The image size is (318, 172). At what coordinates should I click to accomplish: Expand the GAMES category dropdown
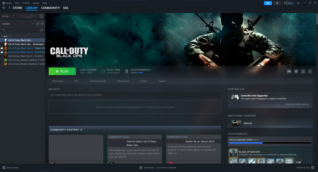(x=33, y=24)
